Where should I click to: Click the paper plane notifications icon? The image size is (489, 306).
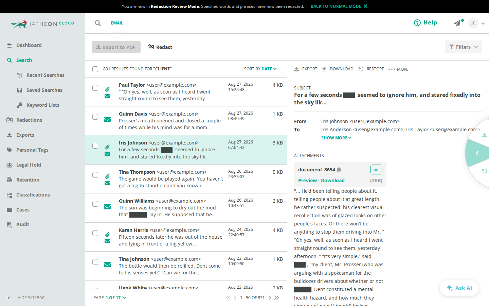[458, 23]
